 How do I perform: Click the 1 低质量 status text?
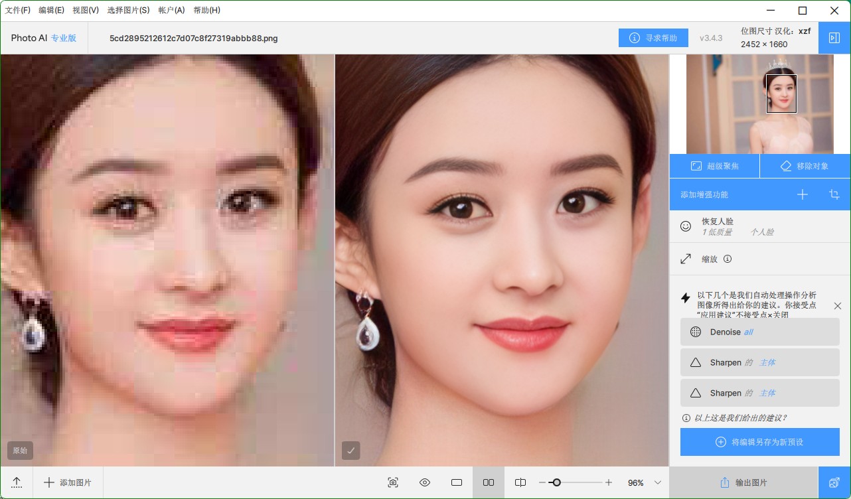coord(717,232)
